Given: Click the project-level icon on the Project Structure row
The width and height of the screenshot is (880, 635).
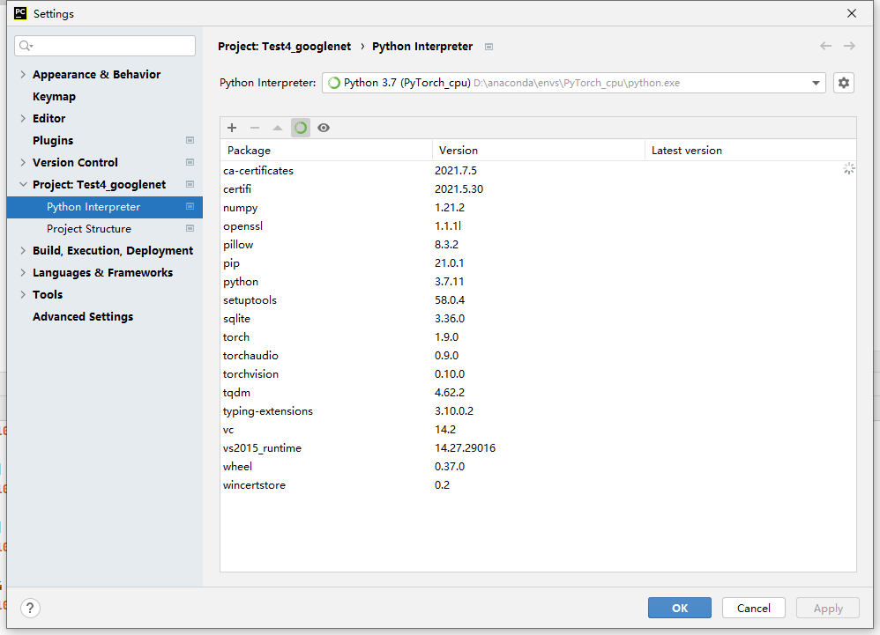Looking at the screenshot, I should (x=190, y=228).
